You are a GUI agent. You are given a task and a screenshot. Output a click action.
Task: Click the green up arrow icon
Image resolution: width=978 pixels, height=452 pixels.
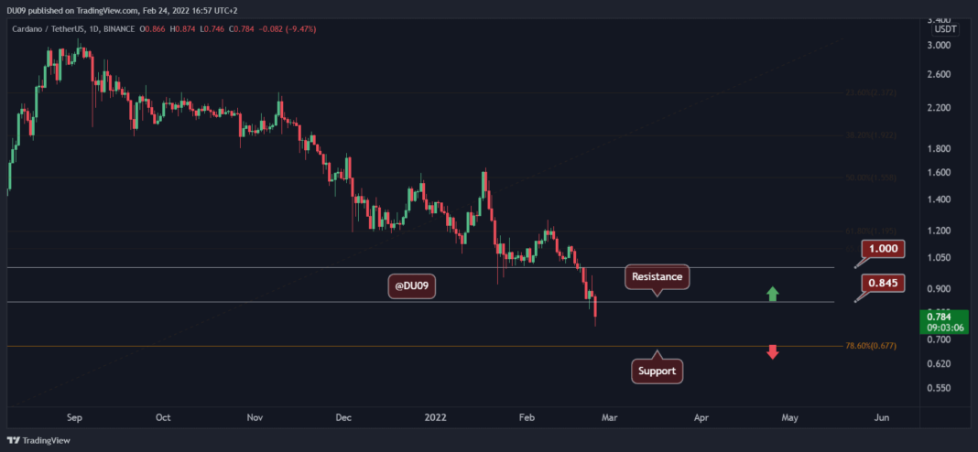772,295
